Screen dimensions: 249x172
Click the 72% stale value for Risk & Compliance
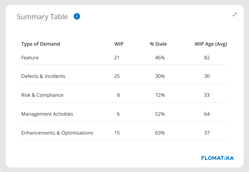pos(160,95)
